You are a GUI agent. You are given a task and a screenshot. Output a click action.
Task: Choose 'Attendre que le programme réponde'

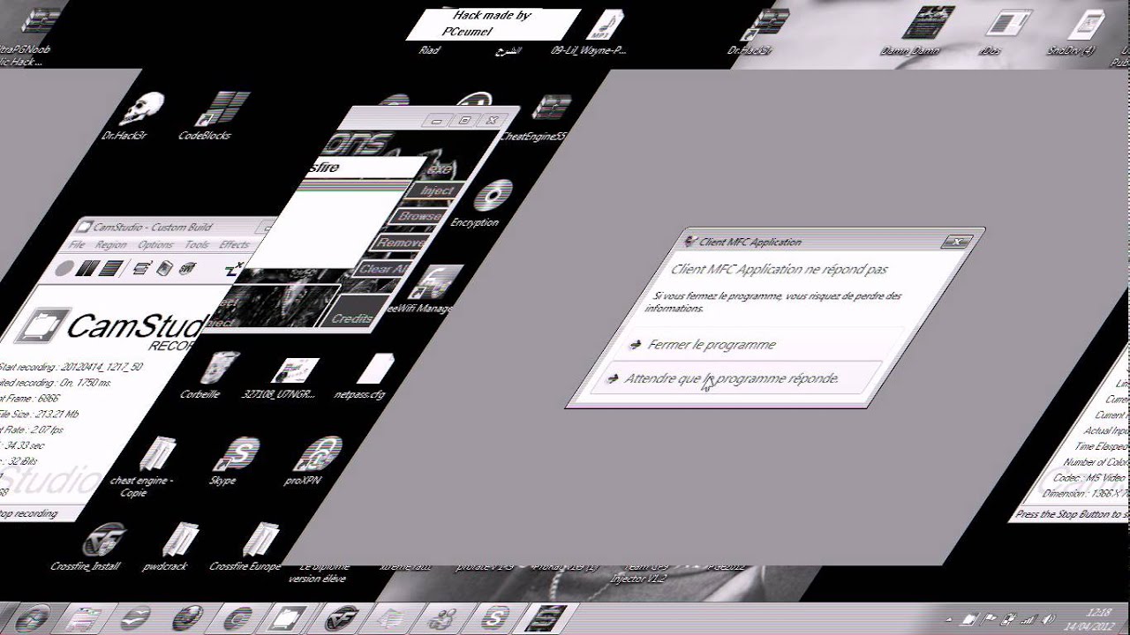pos(734,378)
